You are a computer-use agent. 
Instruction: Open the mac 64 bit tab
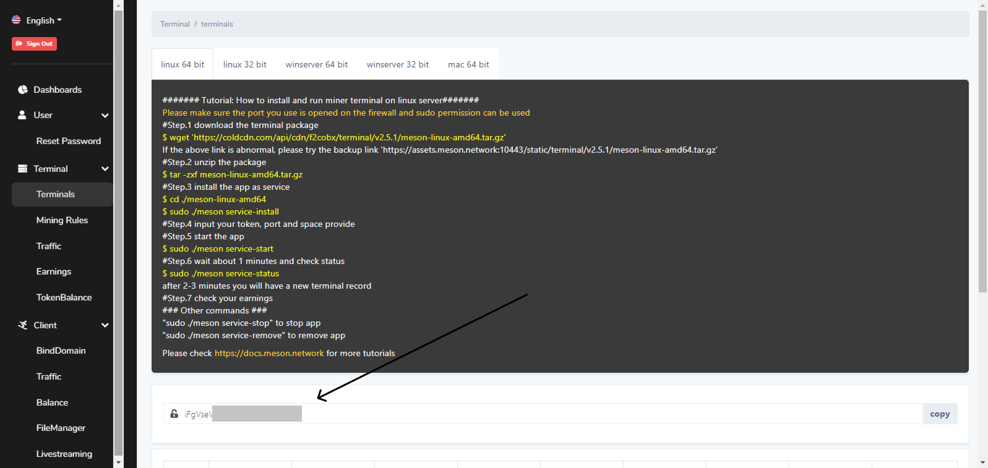[468, 64]
